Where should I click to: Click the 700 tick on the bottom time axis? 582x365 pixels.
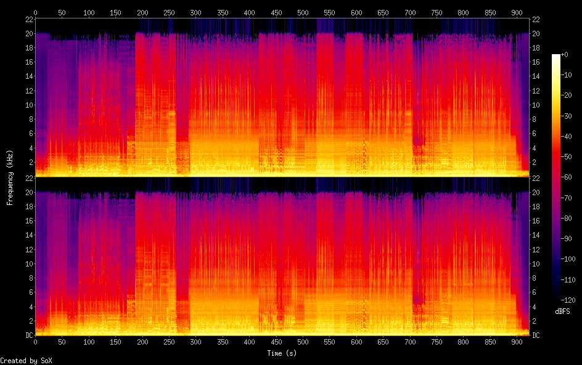(x=410, y=342)
